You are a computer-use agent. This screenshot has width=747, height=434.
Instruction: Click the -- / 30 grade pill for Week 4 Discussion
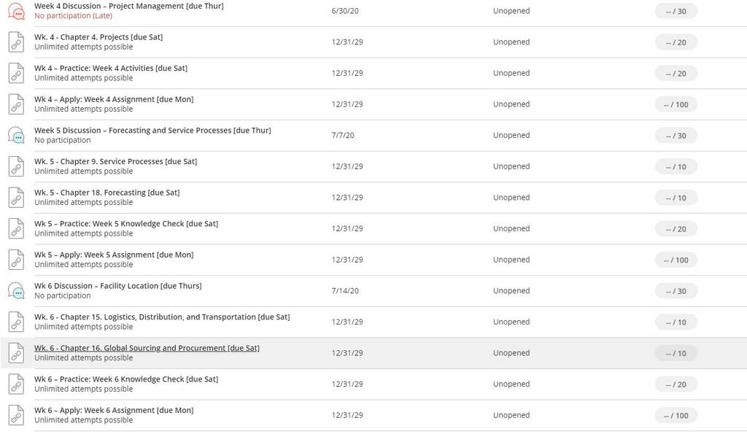click(x=676, y=11)
